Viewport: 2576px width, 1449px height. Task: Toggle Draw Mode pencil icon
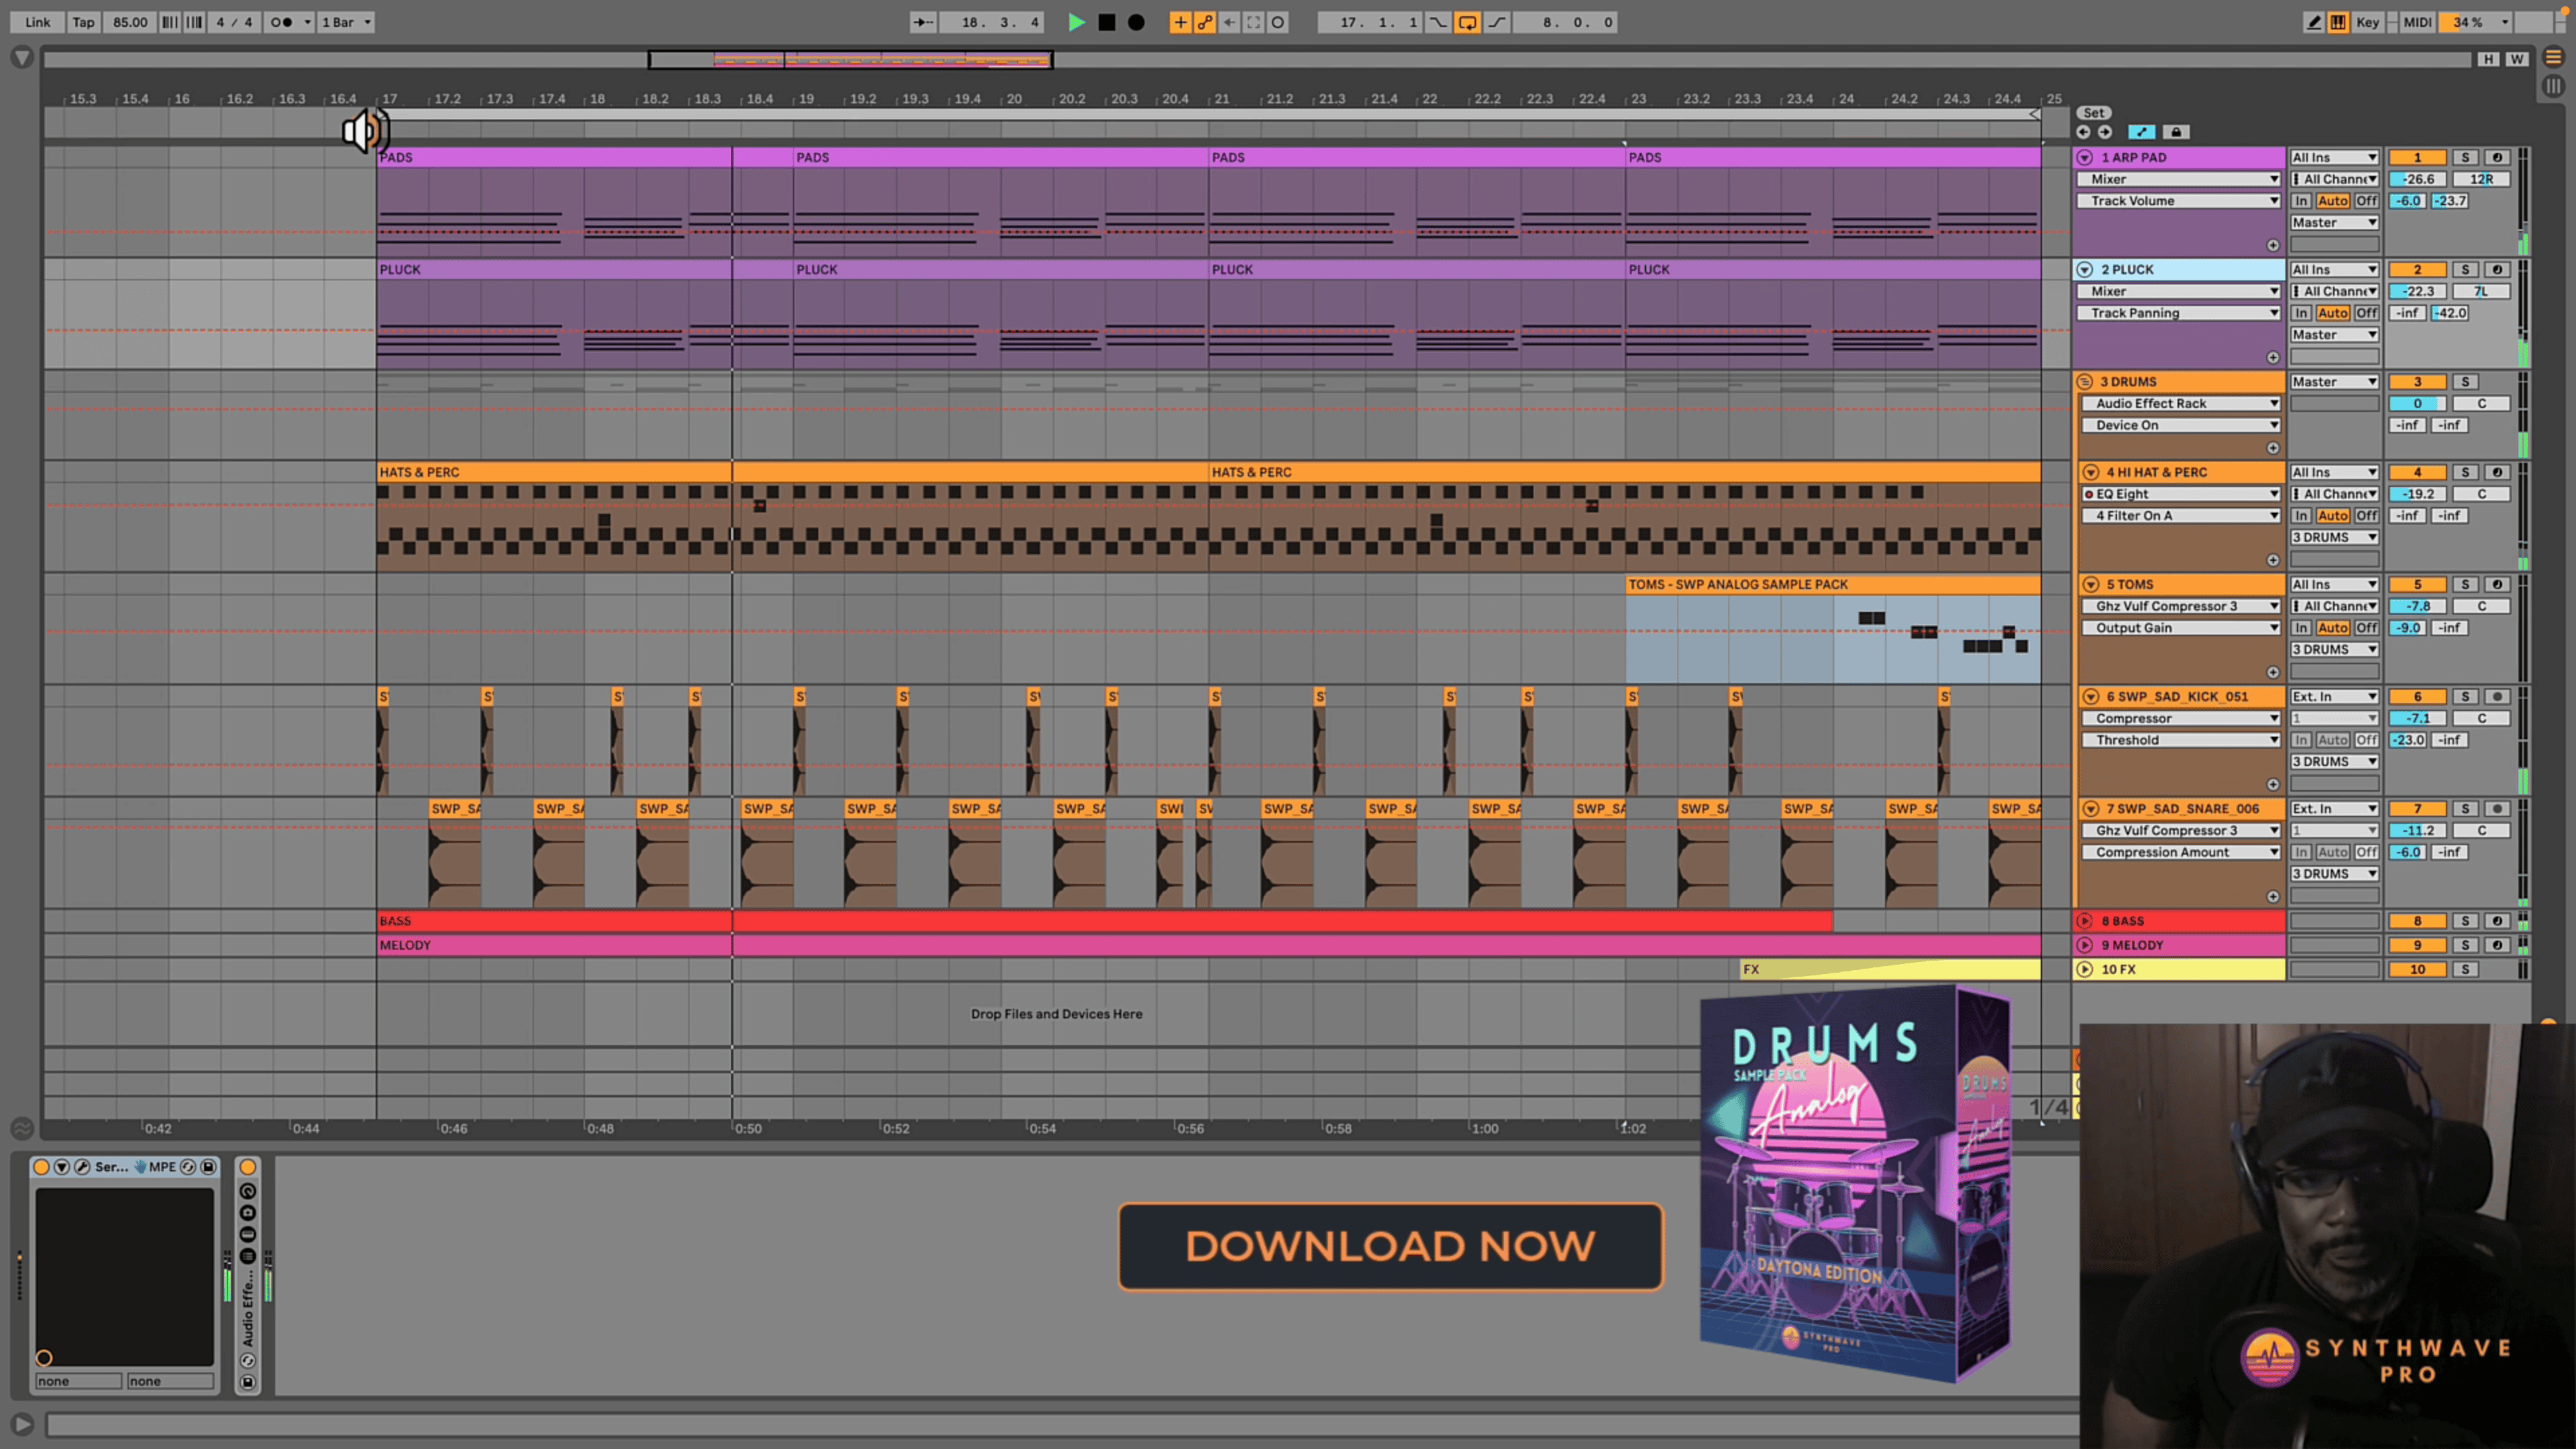tap(2313, 22)
